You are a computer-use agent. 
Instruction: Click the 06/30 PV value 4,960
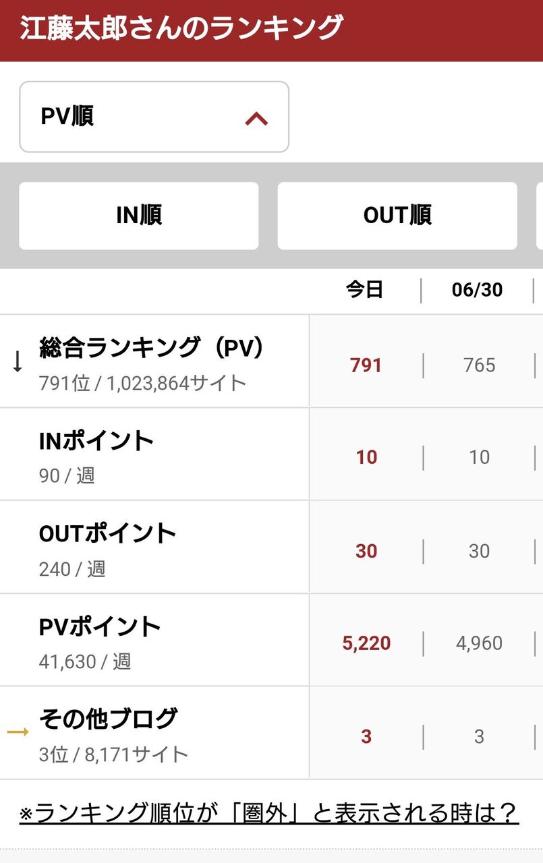click(x=479, y=643)
